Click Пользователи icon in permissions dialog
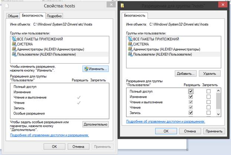Viewport: 231px width, 155px height. [x=129, y=54]
